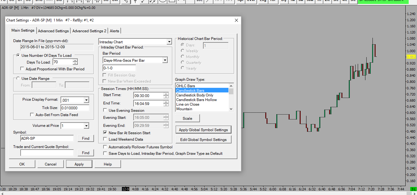Select Candlestick Bars in draw type list
This screenshot has height=195, width=417.
point(202,91)
